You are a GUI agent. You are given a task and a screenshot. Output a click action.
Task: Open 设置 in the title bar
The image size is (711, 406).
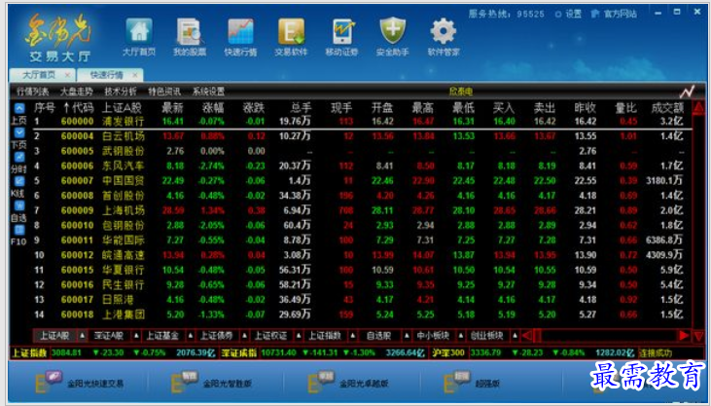point(569,14)
